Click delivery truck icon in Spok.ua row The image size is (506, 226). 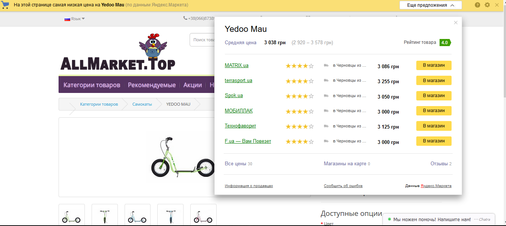click(x=326, y=96)
